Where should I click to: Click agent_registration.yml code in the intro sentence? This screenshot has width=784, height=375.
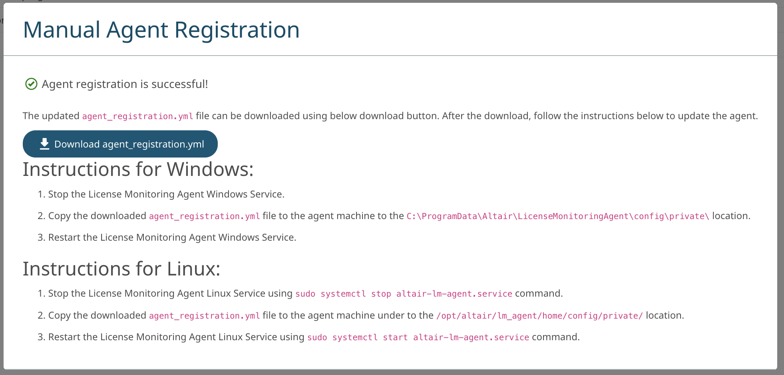point(137,116)
